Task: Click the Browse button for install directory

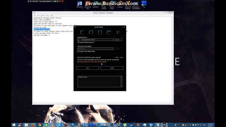Action: point(118,40)
